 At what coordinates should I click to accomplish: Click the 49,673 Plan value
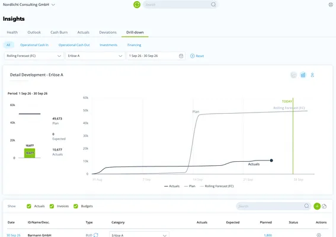coord(57,118)
